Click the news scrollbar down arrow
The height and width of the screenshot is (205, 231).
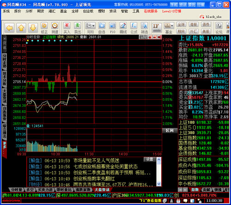[159, 184]
